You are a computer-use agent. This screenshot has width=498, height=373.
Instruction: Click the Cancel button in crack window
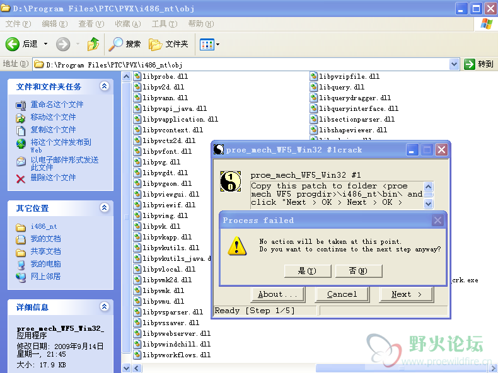pos(342,294)
